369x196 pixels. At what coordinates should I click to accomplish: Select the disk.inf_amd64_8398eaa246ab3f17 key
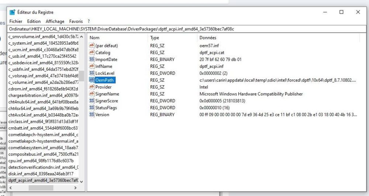tap(41, 174)
